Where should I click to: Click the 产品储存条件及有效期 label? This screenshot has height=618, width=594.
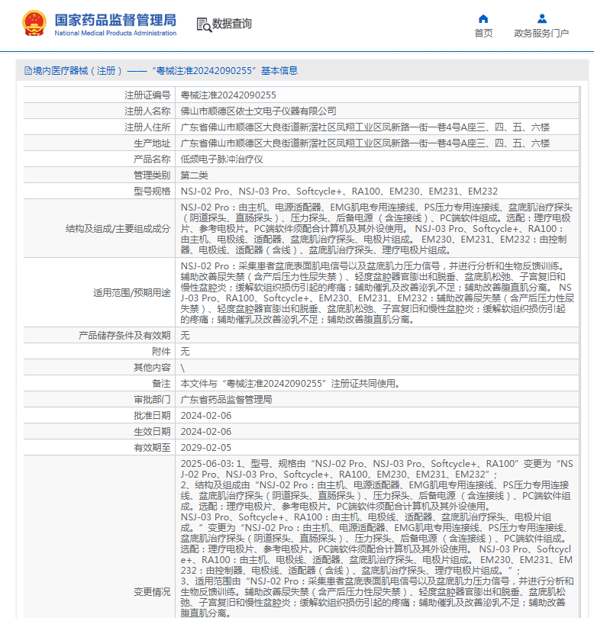tap(124, 336)
